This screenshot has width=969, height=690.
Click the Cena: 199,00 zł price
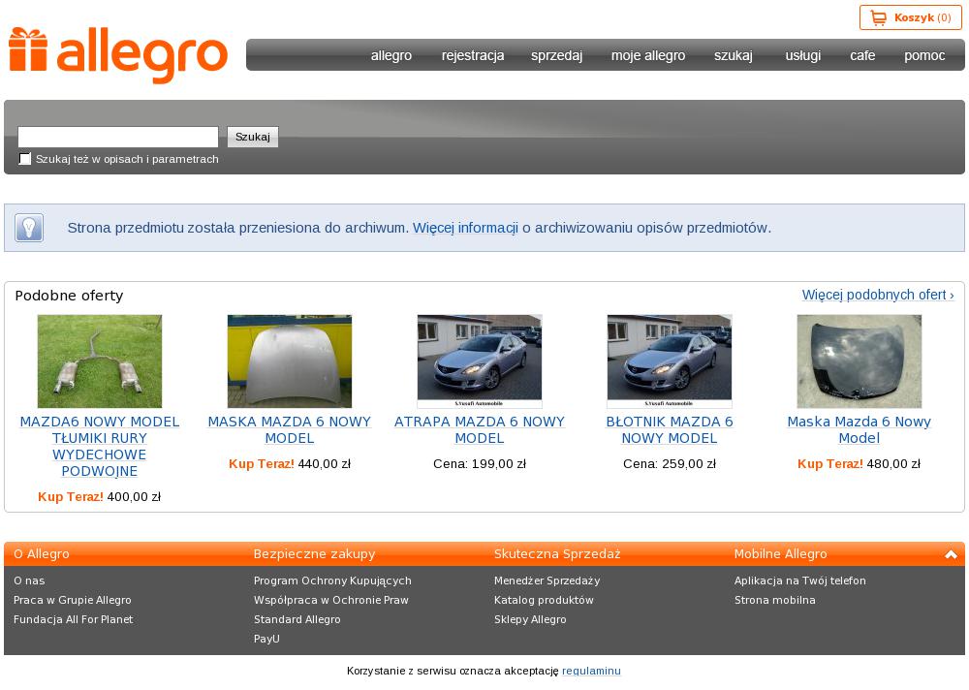point(480,463)
